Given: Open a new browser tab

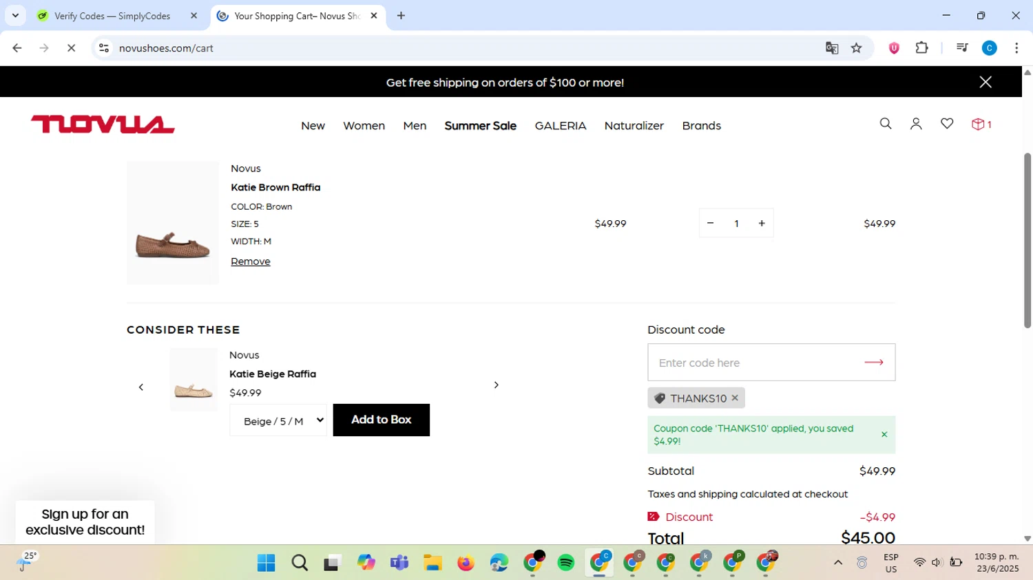Looking at the screenshot, I should (x=401, y=16).
